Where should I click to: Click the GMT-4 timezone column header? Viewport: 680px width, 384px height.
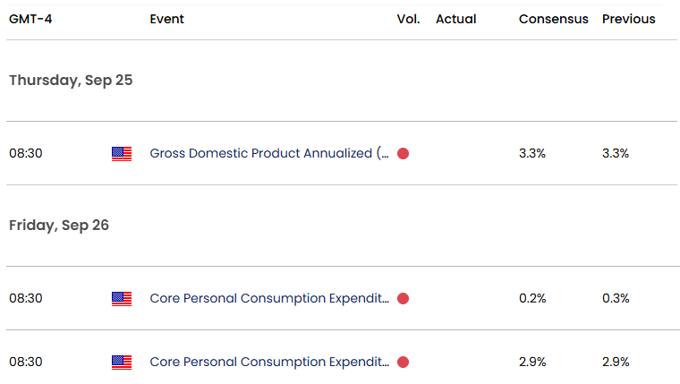coord(32,19)
